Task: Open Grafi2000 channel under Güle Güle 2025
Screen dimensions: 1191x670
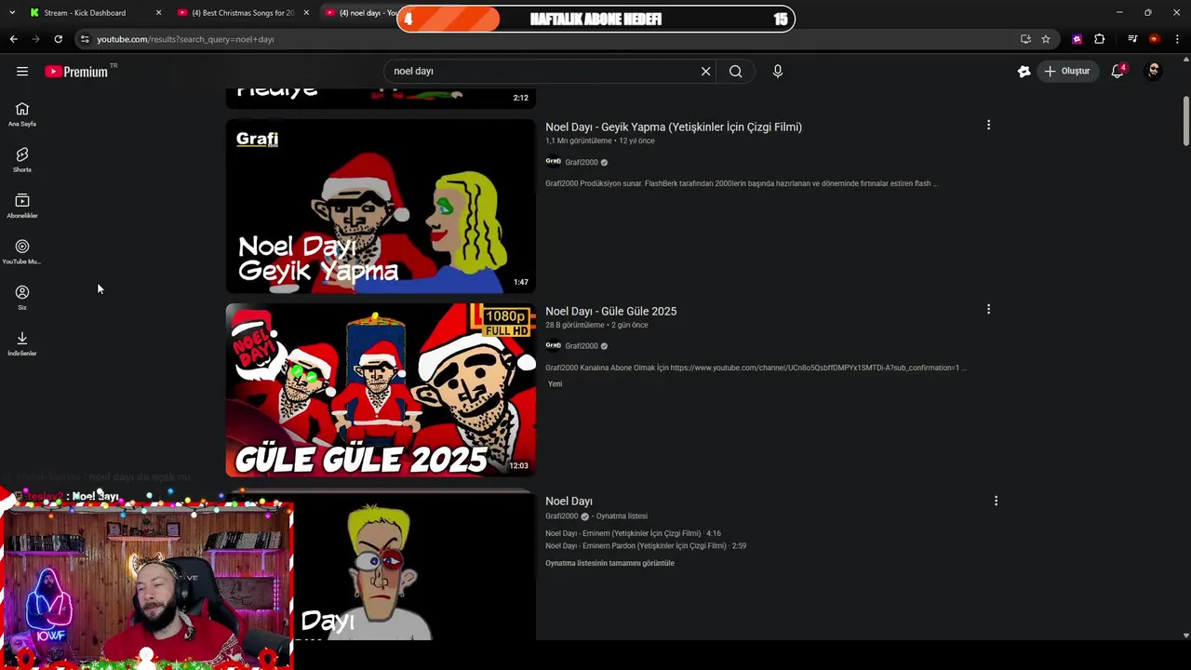Action: click(582, 346)
